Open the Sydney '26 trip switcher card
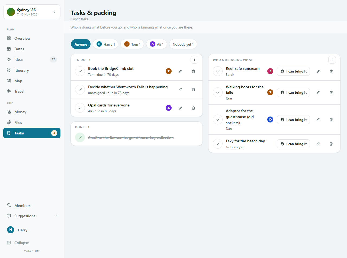The height and width of the screenshot is (258, 347). [x=32, y=12]
